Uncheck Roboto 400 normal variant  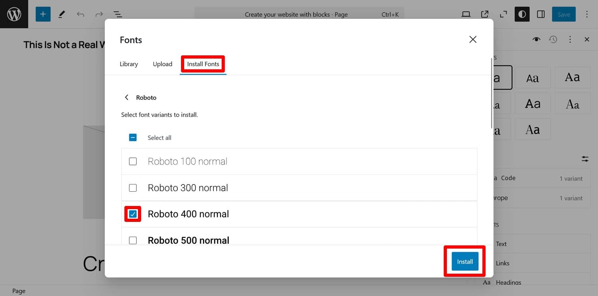133,214
